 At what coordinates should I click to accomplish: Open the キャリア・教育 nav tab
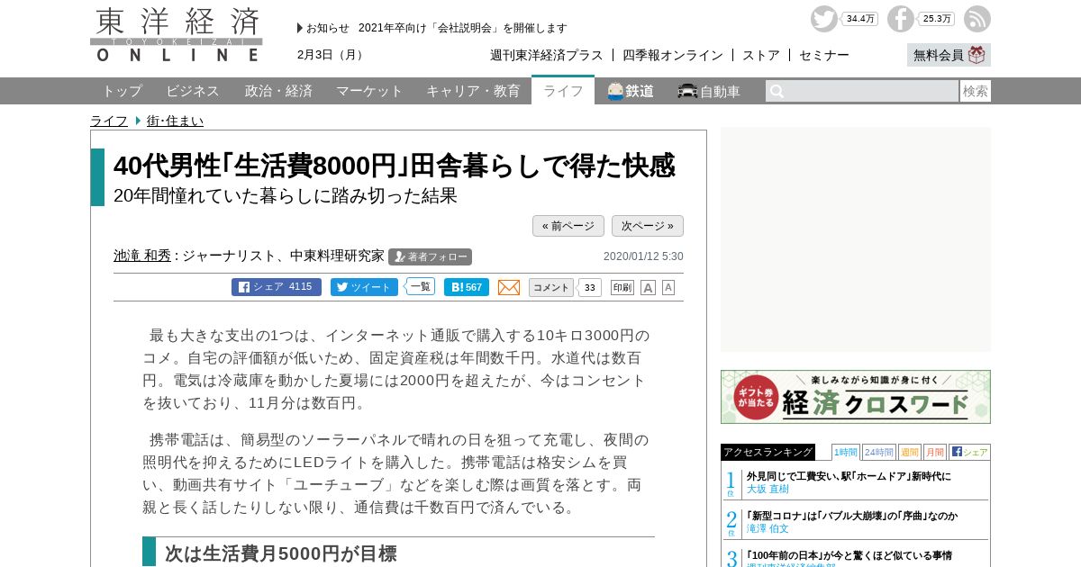pyautogui.click(x=473, y=91)
